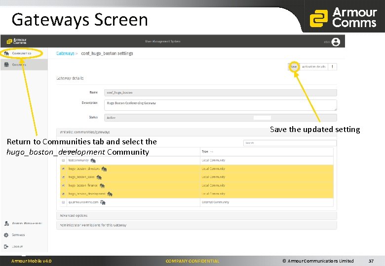This screenshot has height=266, width=385.
Task: Check the testcommunity checkbox
Action: click(63, 161)
